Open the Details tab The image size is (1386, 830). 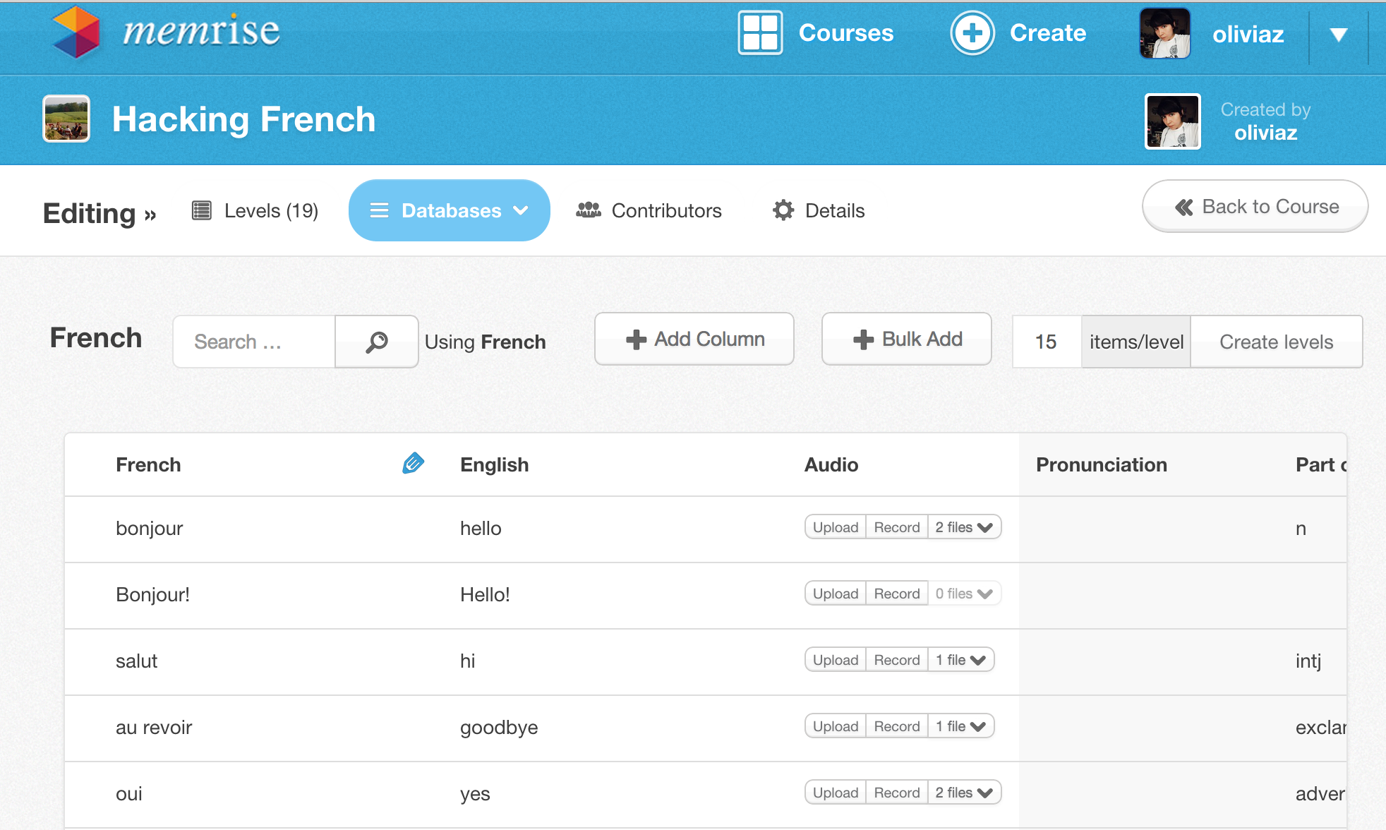tap(819, 210)
